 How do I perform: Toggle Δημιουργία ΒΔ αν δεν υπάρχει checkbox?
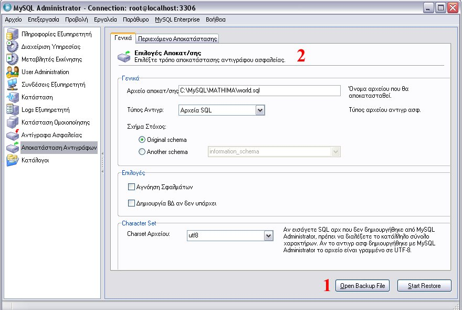(x=131, y=203)
